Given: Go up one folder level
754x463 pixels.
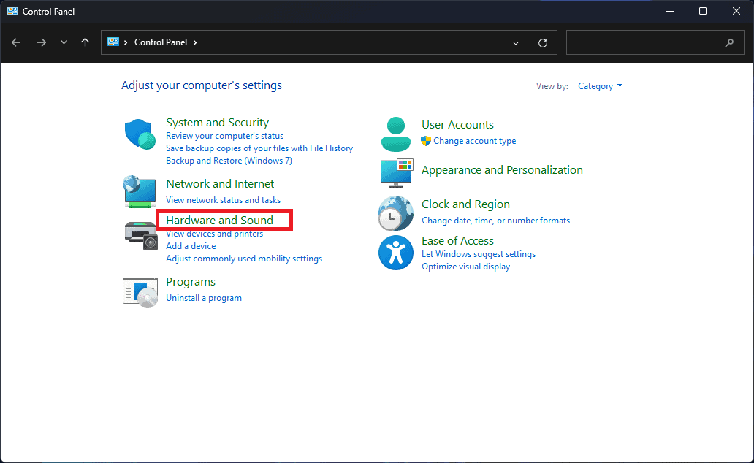Looking at the screenshot, I should [x=85, y=42].
